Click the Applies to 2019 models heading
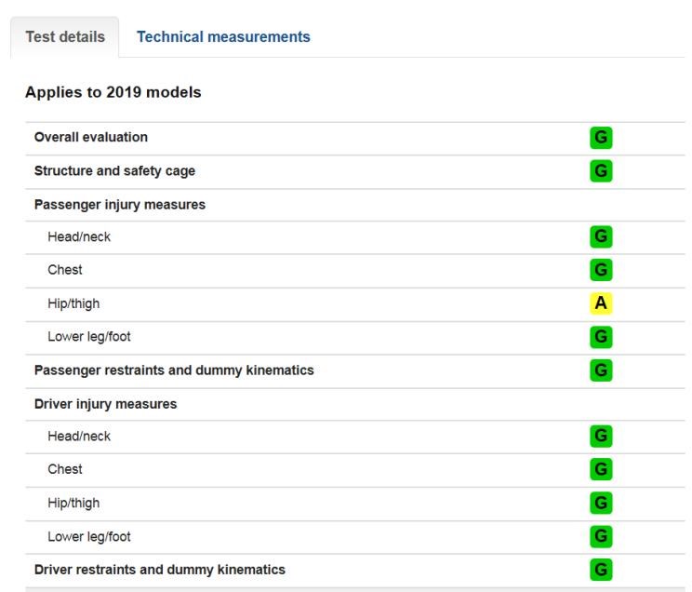This screenshot has width=692, height=592. point(113,92)
